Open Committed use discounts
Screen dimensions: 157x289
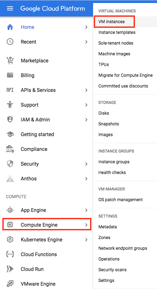click(123, 86)
